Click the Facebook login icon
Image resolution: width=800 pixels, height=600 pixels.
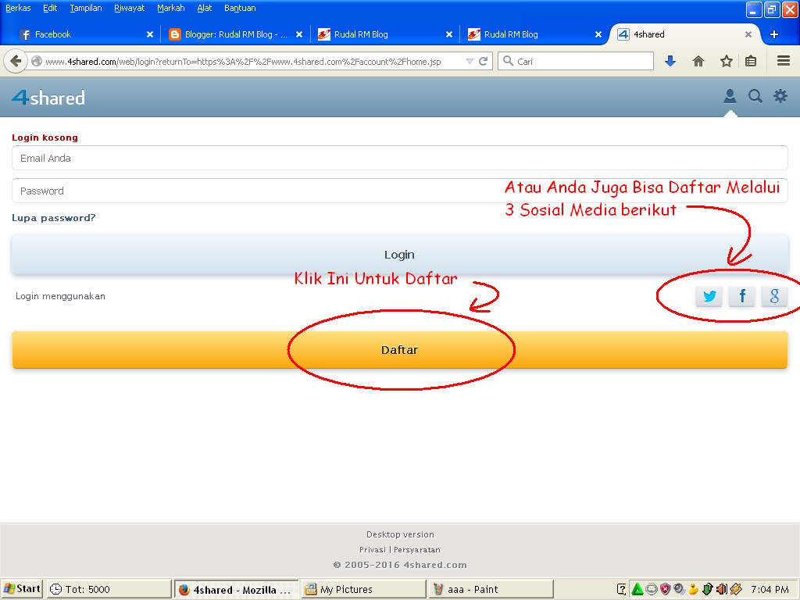tap(742, 296)
